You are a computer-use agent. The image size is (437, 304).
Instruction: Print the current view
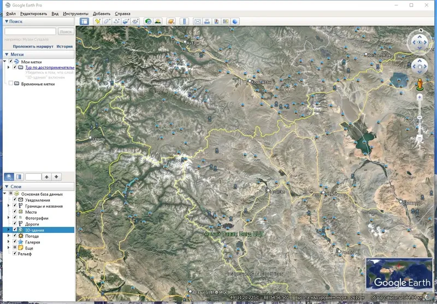click(207, 21)
